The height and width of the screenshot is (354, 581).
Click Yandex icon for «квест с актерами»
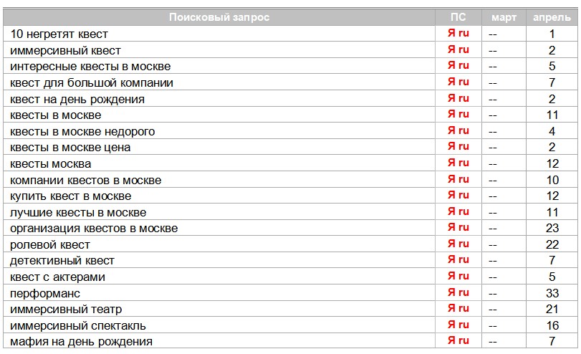pos(458,276)
